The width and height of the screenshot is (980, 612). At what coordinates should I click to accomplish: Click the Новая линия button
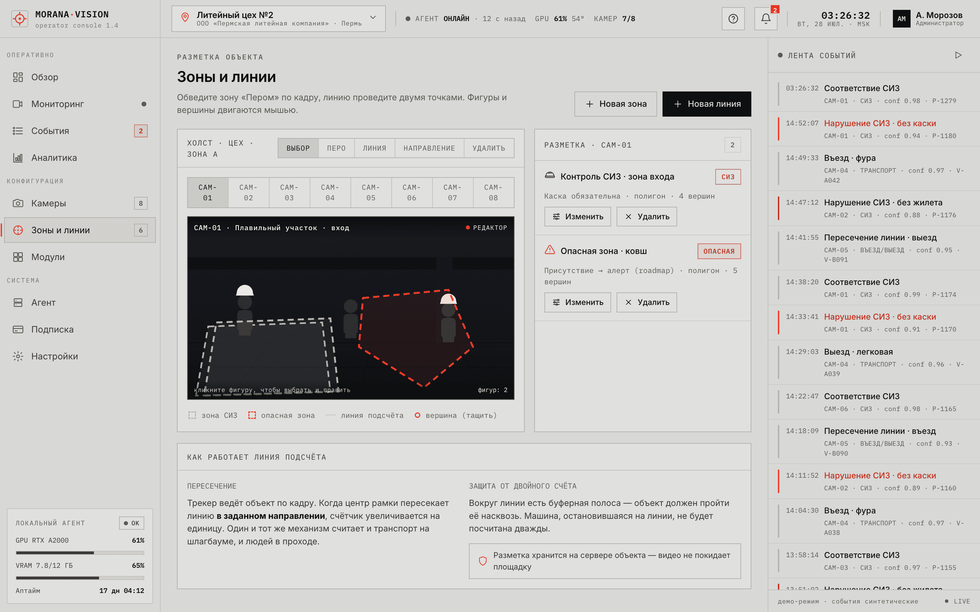click(707, 104)
